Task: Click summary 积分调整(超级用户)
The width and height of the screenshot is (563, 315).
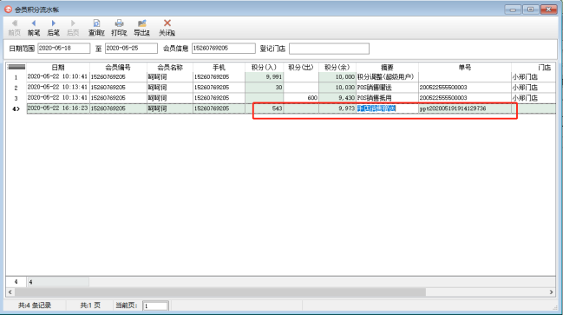Action: coord(386,77)
